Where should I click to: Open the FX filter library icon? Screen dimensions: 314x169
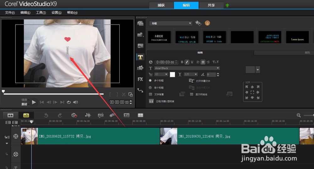(x=140, y=79)
